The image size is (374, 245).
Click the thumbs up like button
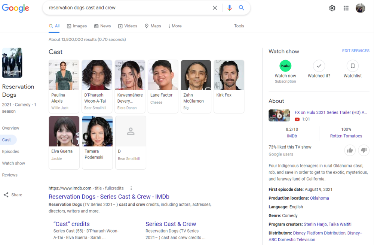tap(350, 150)
